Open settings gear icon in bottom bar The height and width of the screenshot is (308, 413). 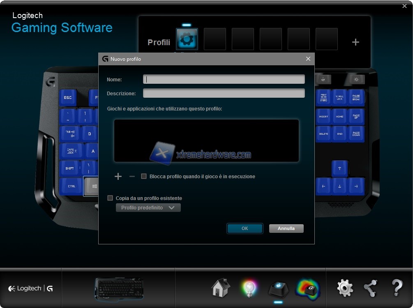tap(345, 288)
